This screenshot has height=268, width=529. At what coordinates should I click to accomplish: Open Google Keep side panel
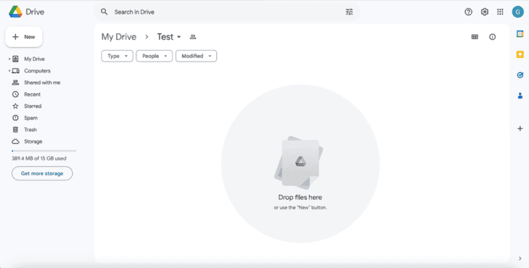point(520,54)
